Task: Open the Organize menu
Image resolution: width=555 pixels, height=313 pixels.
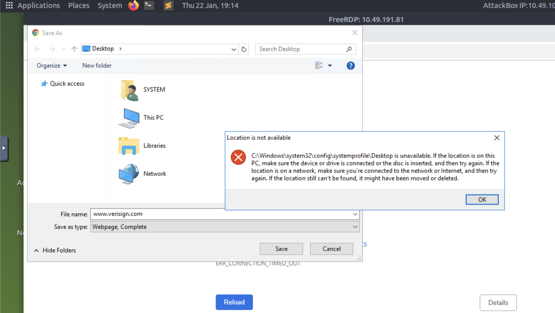Action: click(51, 66)
